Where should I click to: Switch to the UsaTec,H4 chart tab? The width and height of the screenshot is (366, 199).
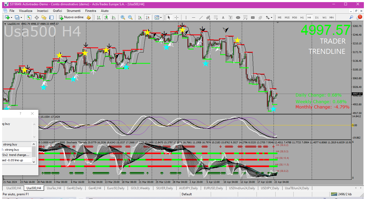[54, 188]
